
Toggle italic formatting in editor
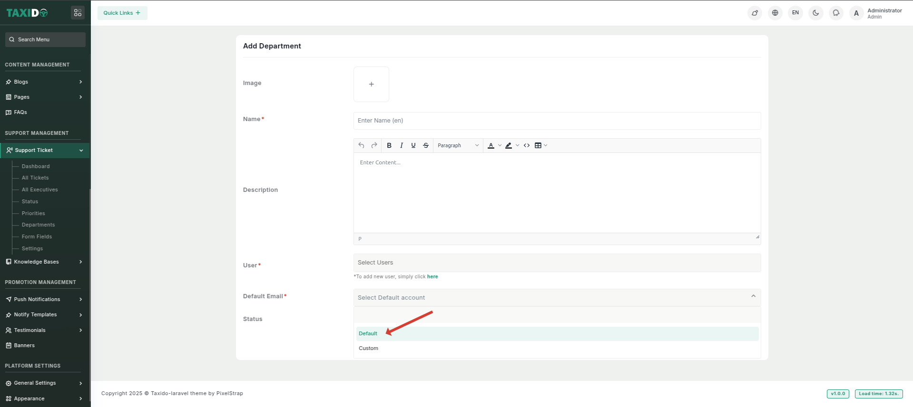point(402,145)
